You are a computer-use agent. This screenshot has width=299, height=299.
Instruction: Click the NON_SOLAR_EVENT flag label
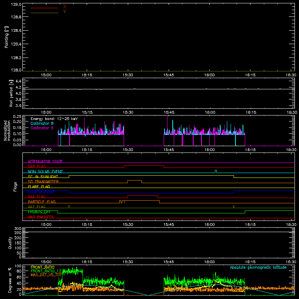(x=45, y=172)
